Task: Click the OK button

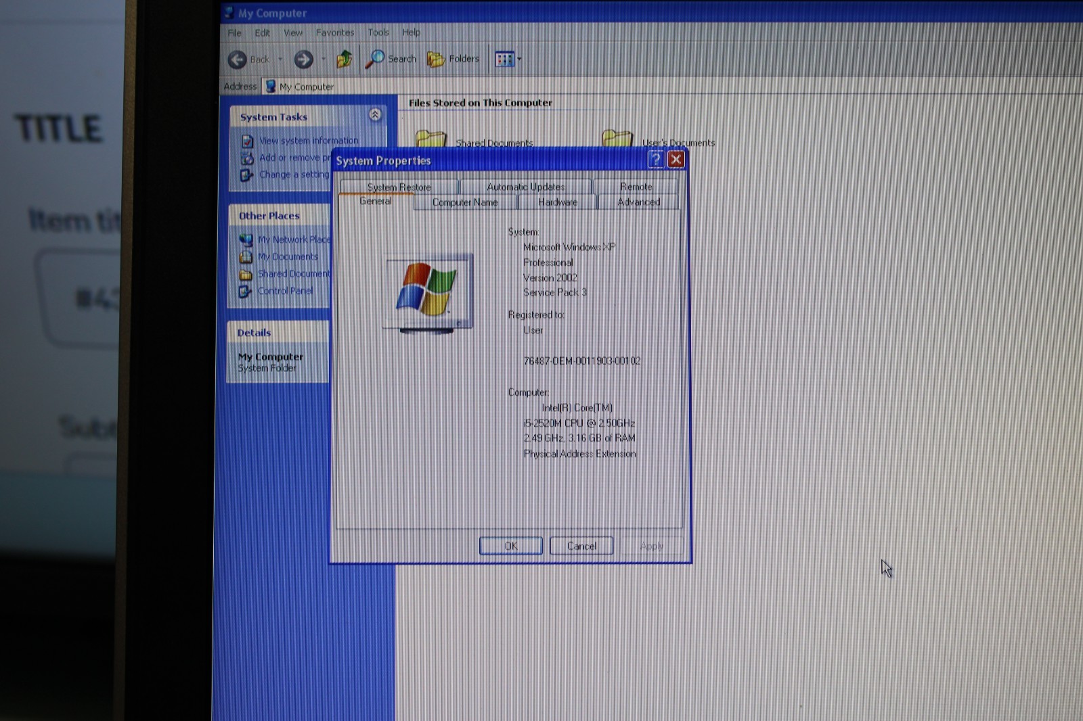Action: 511,546
